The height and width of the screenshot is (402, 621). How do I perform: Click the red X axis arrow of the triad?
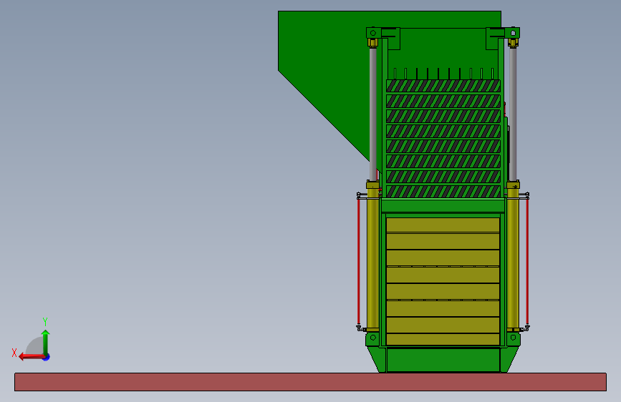click(x=32, y=356)
